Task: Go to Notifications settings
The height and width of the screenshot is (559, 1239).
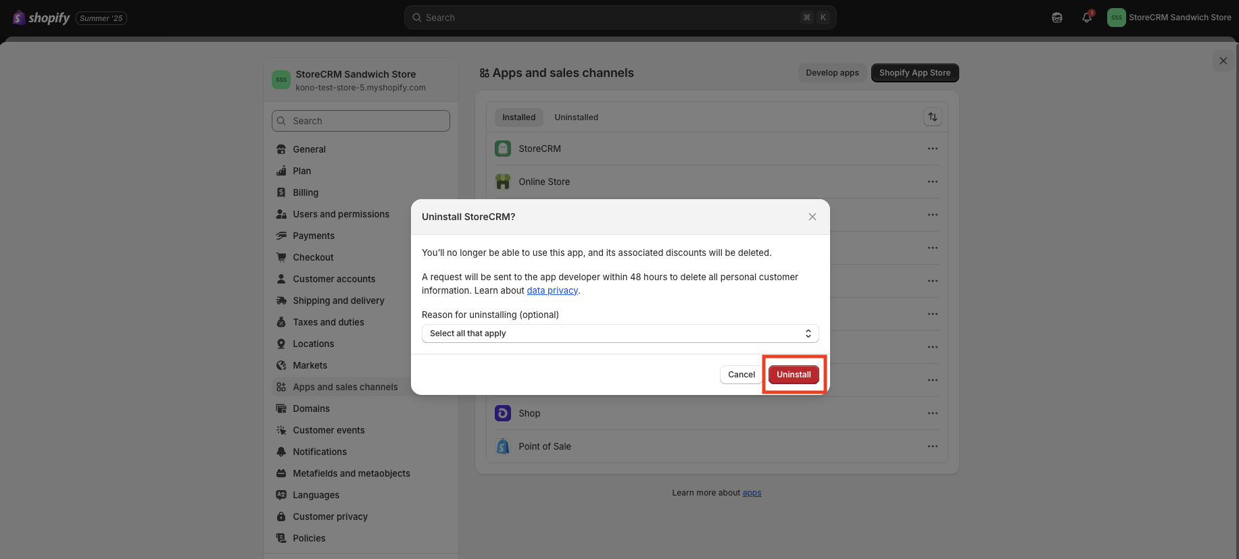Action: (x=361, y=452)
